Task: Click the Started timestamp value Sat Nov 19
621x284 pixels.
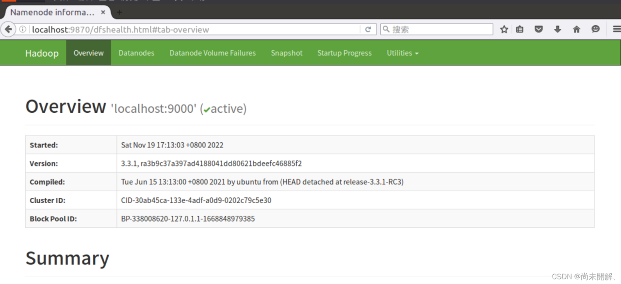Action: pyautogui.click(x=172, y=145)
